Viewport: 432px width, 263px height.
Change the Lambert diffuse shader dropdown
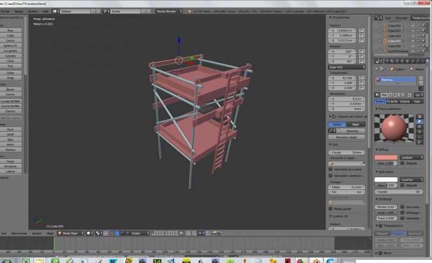pyautogui.click(x=411, y=157)
